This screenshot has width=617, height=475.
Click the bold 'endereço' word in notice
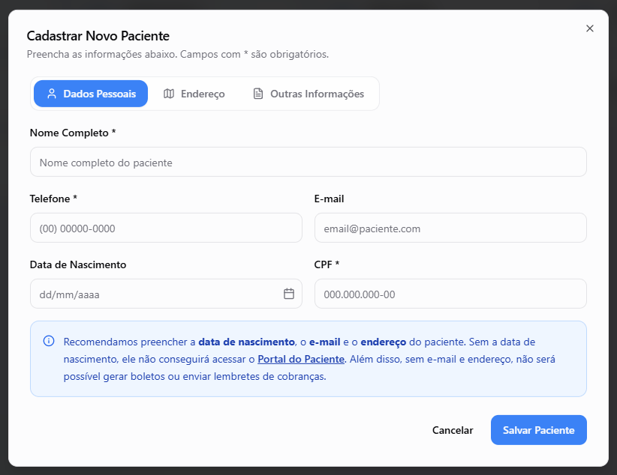coord(384,342)
